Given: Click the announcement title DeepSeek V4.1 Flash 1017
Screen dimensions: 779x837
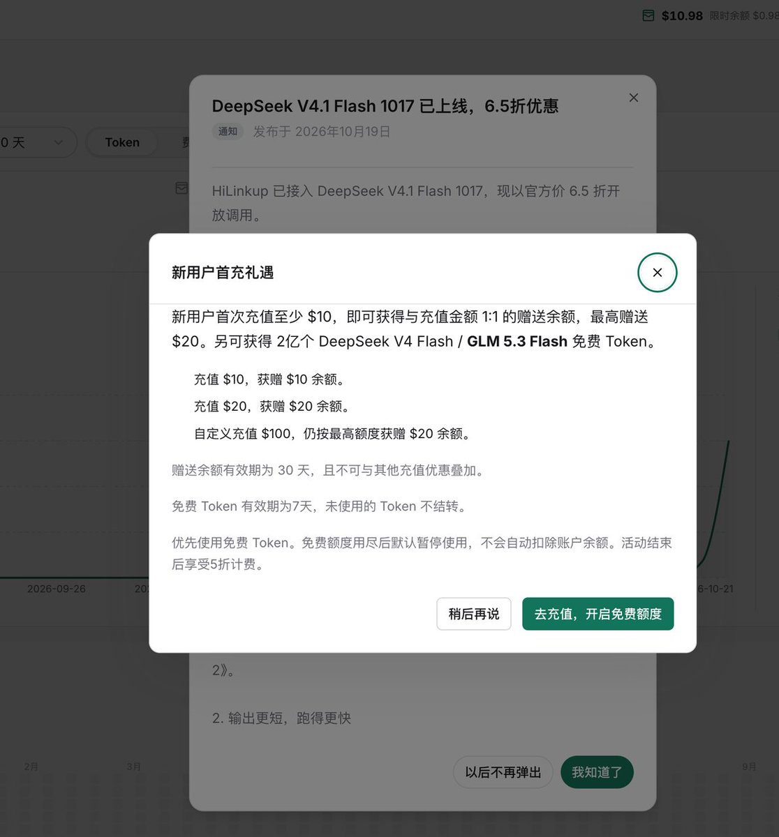Looking at the screenshot, I should (x=385, y=106).
